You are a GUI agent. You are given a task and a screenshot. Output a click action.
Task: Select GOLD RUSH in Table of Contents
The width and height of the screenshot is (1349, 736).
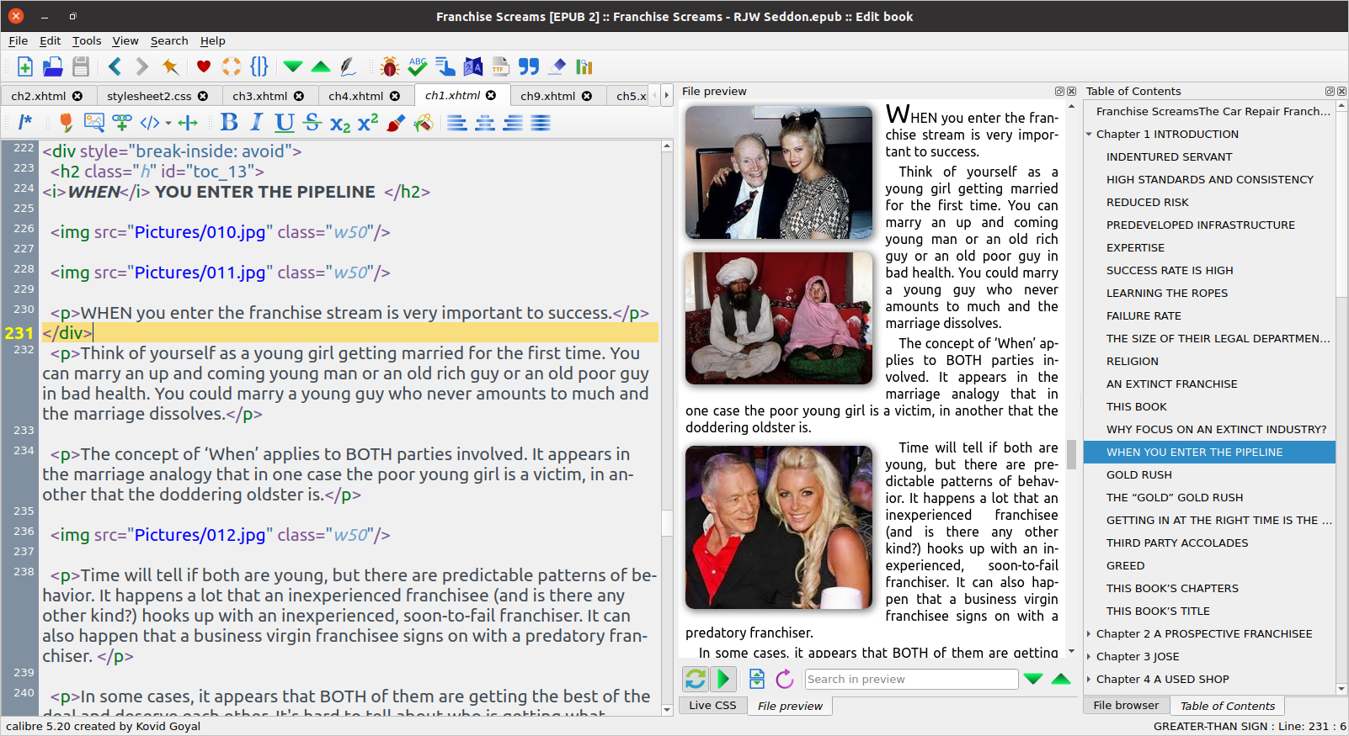1138,475
